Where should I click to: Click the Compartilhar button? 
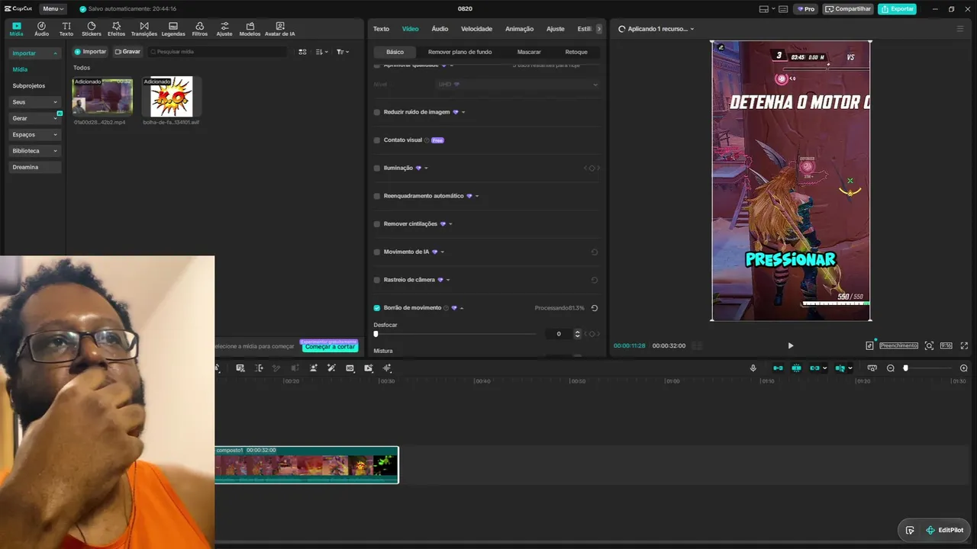(848, 9)
